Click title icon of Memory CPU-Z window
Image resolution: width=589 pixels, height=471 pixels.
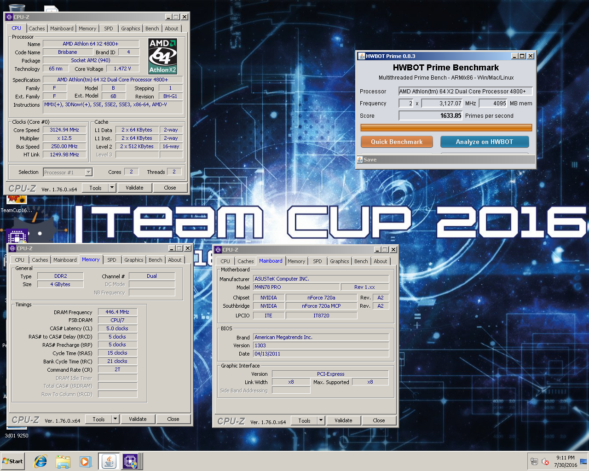click(12, 248)
